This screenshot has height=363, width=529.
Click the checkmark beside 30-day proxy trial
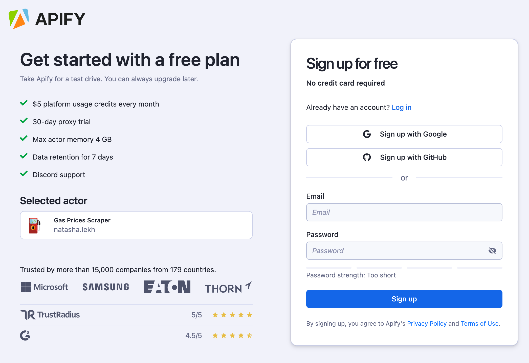(24, 121)
